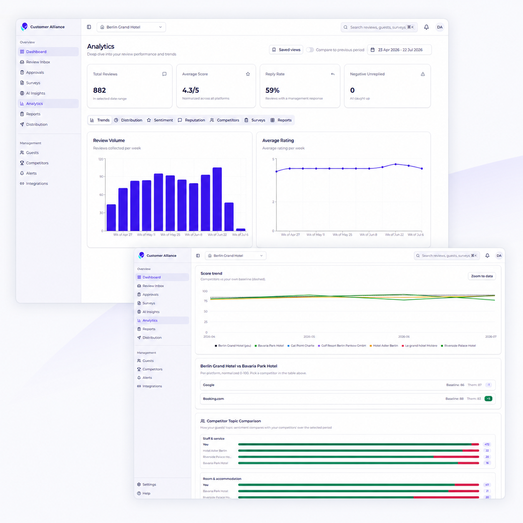523x523 pixels.
Task: Open notifications bell in back Analytics window
Action: [426, 27]
